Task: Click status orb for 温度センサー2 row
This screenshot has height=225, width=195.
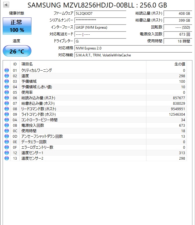Action: coord(7,158)
